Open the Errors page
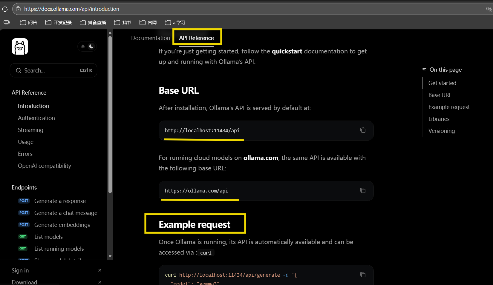This screenshot has height=285, width=493. [25, 154]
